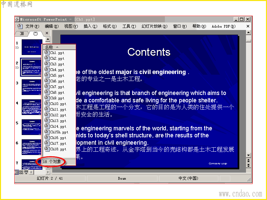This screenshot has width=267, height=200.
Task: Click the animation star beside slide 2
Action: point(17,68)
